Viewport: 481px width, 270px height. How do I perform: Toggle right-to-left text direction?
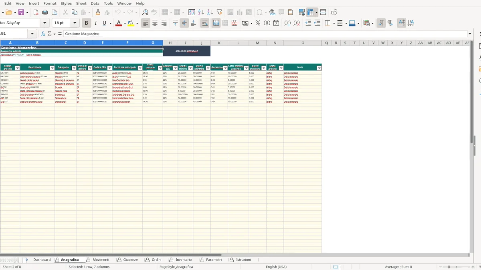point(390,23)
